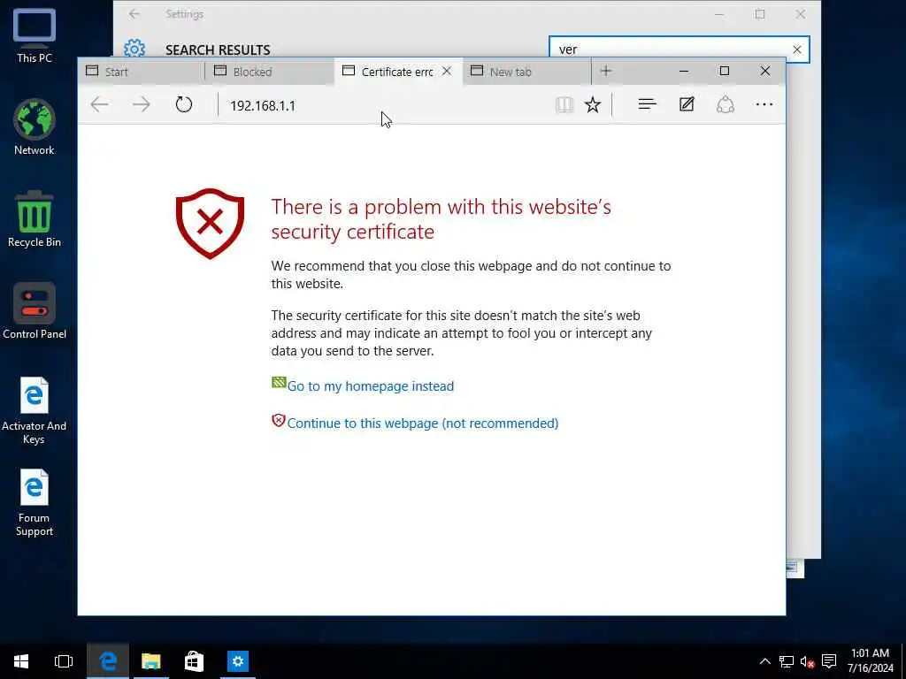Click the taskbar clock showing 1:01 AM

point(871,661)
